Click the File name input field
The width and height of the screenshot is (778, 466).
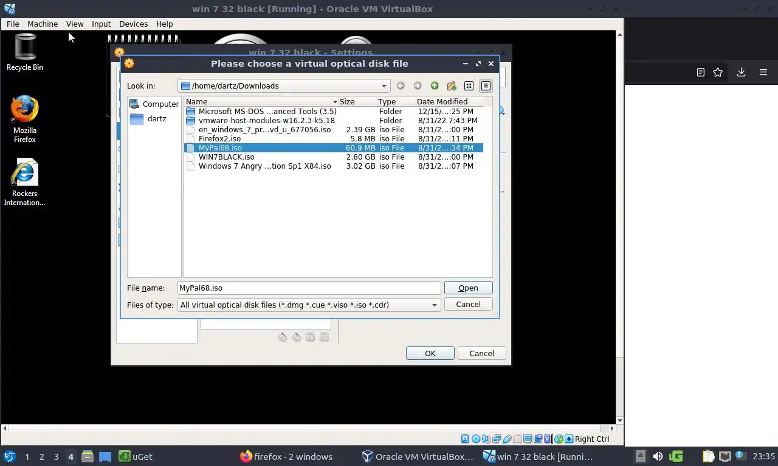[x=309, y=288]
